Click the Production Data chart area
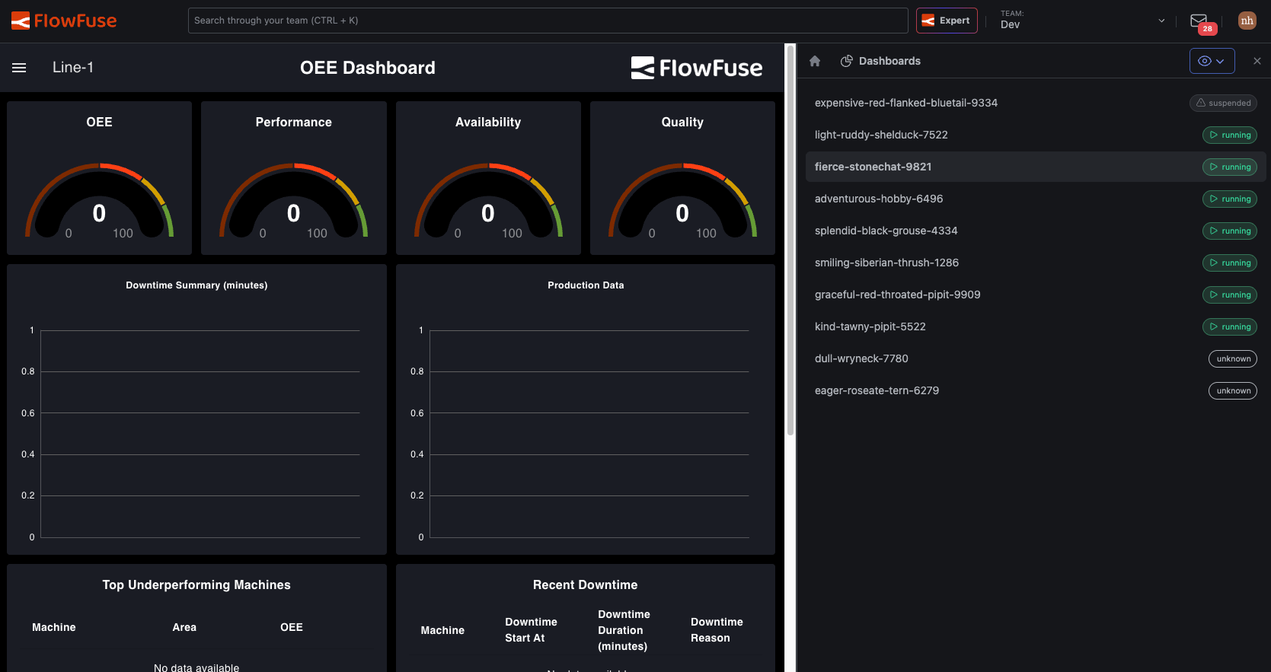The image size is (1271, 672). (586, 432)
